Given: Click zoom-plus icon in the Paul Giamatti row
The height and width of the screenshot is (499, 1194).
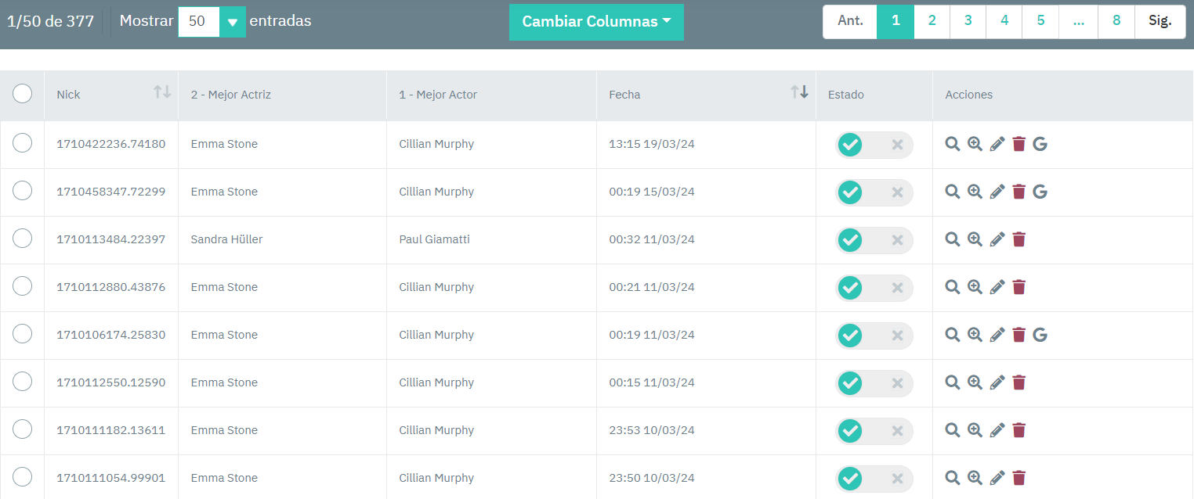Looking at the screenshot, I should [x=975, y=239].
